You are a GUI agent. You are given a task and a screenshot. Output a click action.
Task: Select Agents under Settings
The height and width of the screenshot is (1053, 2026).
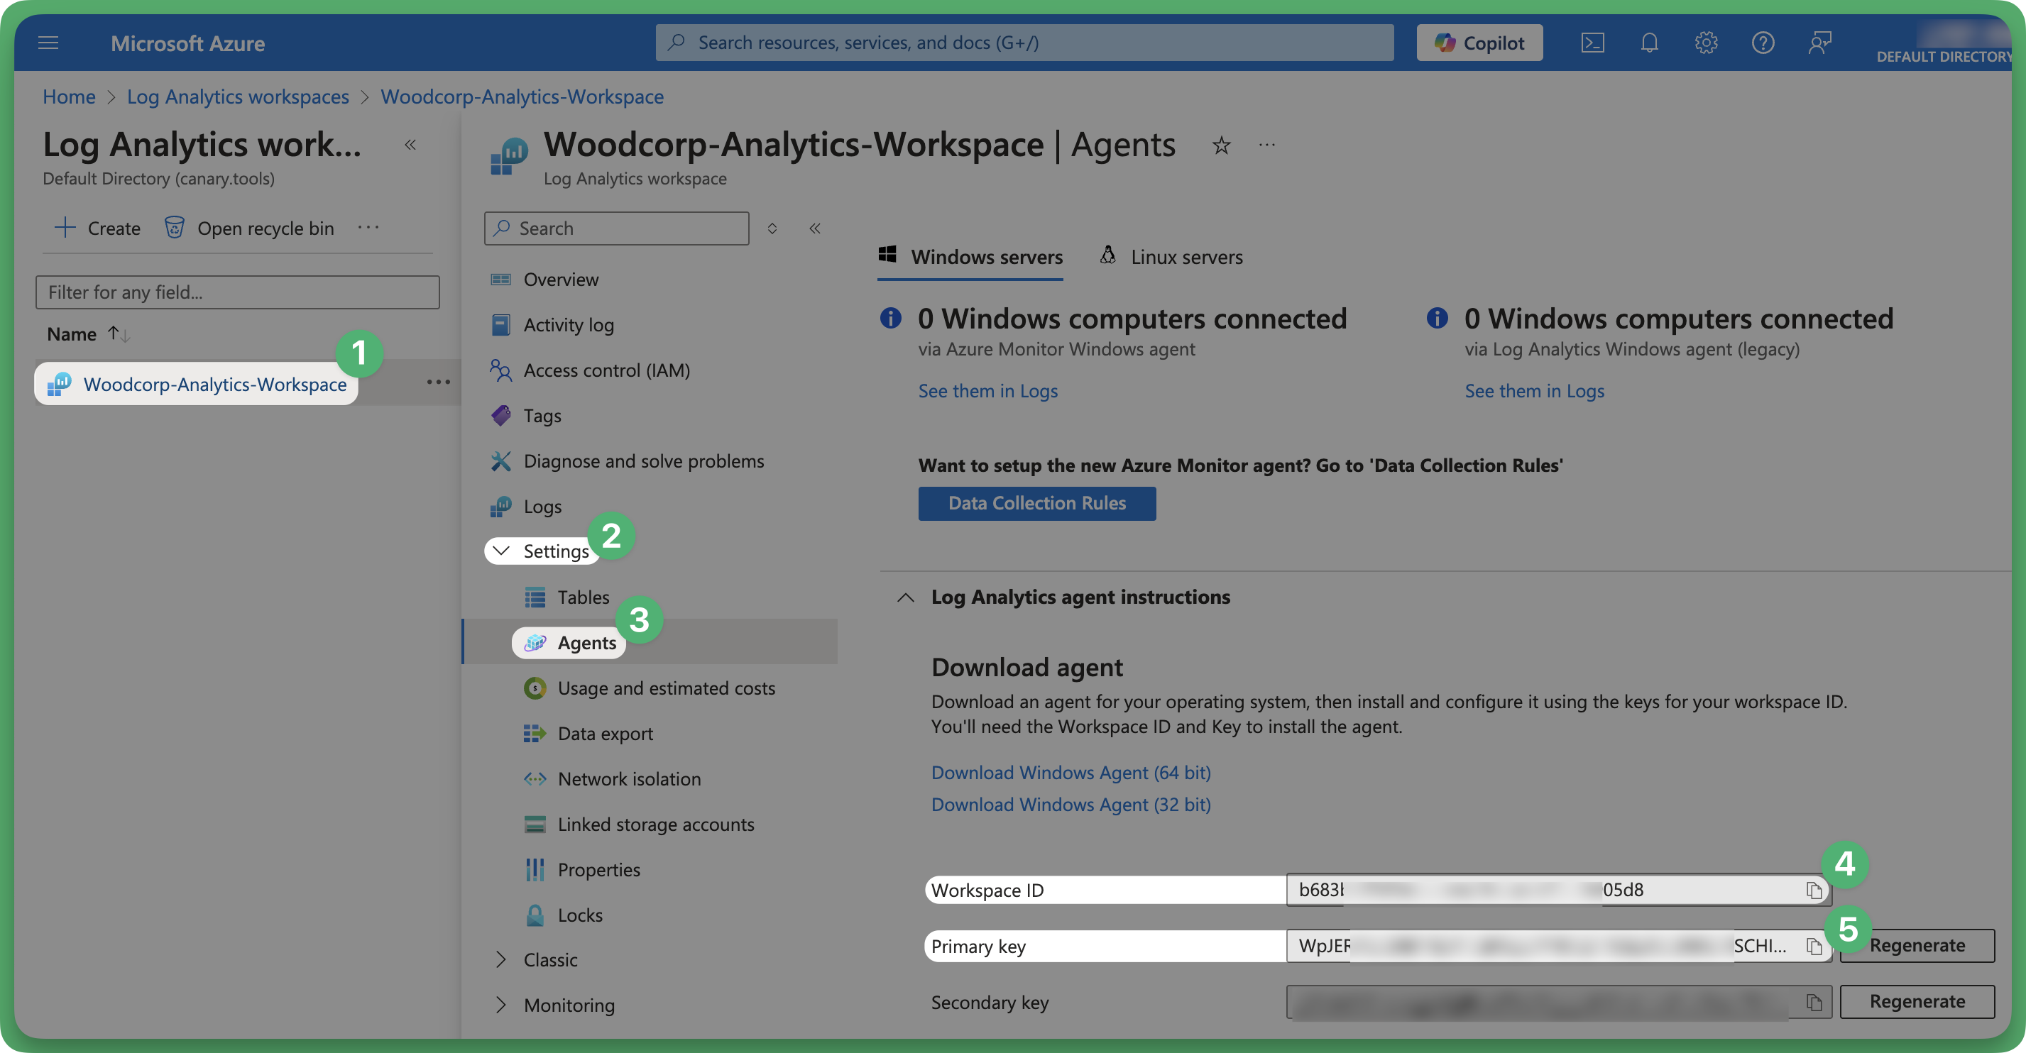point(586,642)
